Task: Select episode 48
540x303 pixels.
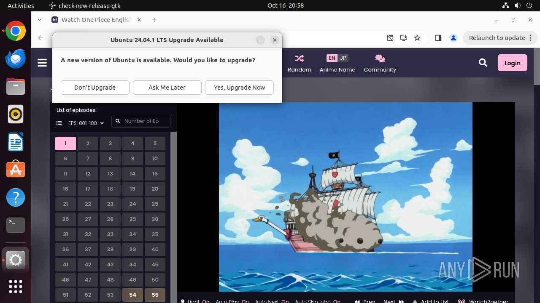Action: (110, 280)
